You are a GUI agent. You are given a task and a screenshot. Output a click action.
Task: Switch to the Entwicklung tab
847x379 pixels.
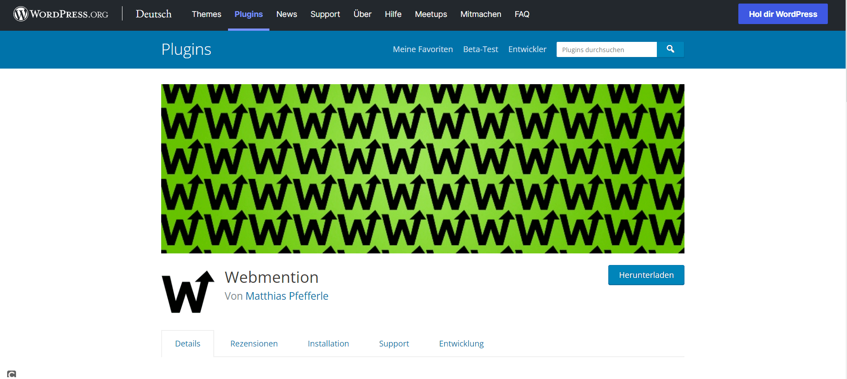point(461,343)
